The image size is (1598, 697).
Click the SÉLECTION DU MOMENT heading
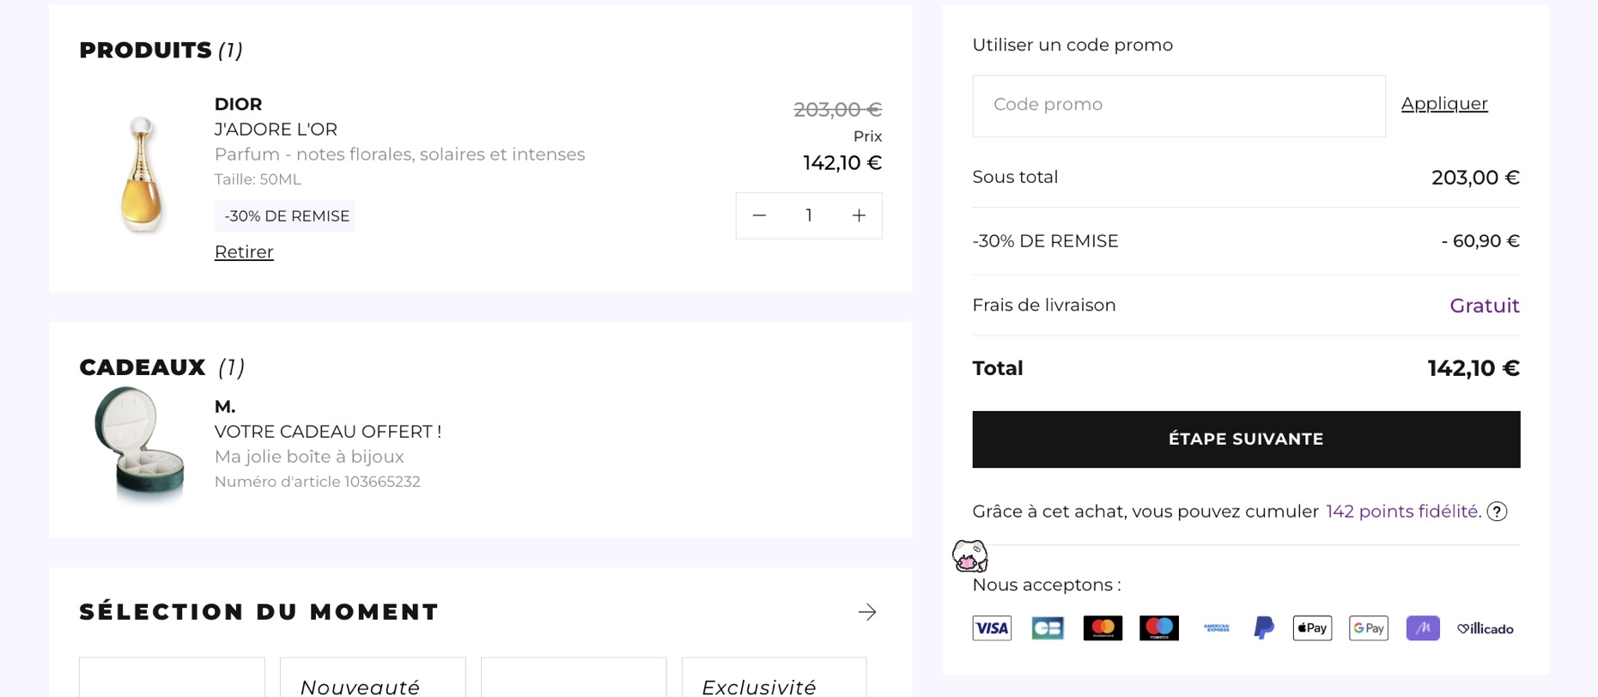pos(259,612)
